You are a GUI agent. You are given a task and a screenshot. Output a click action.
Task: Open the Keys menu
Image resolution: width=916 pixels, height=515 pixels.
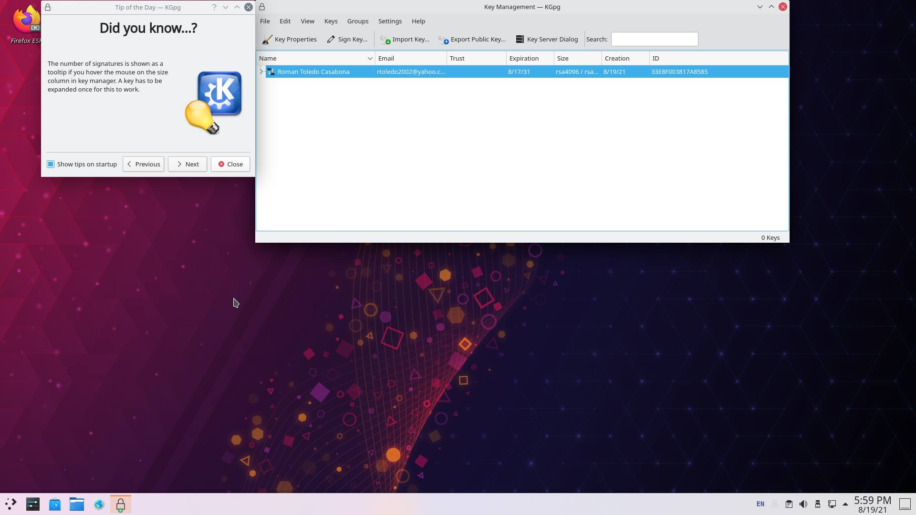331,21
